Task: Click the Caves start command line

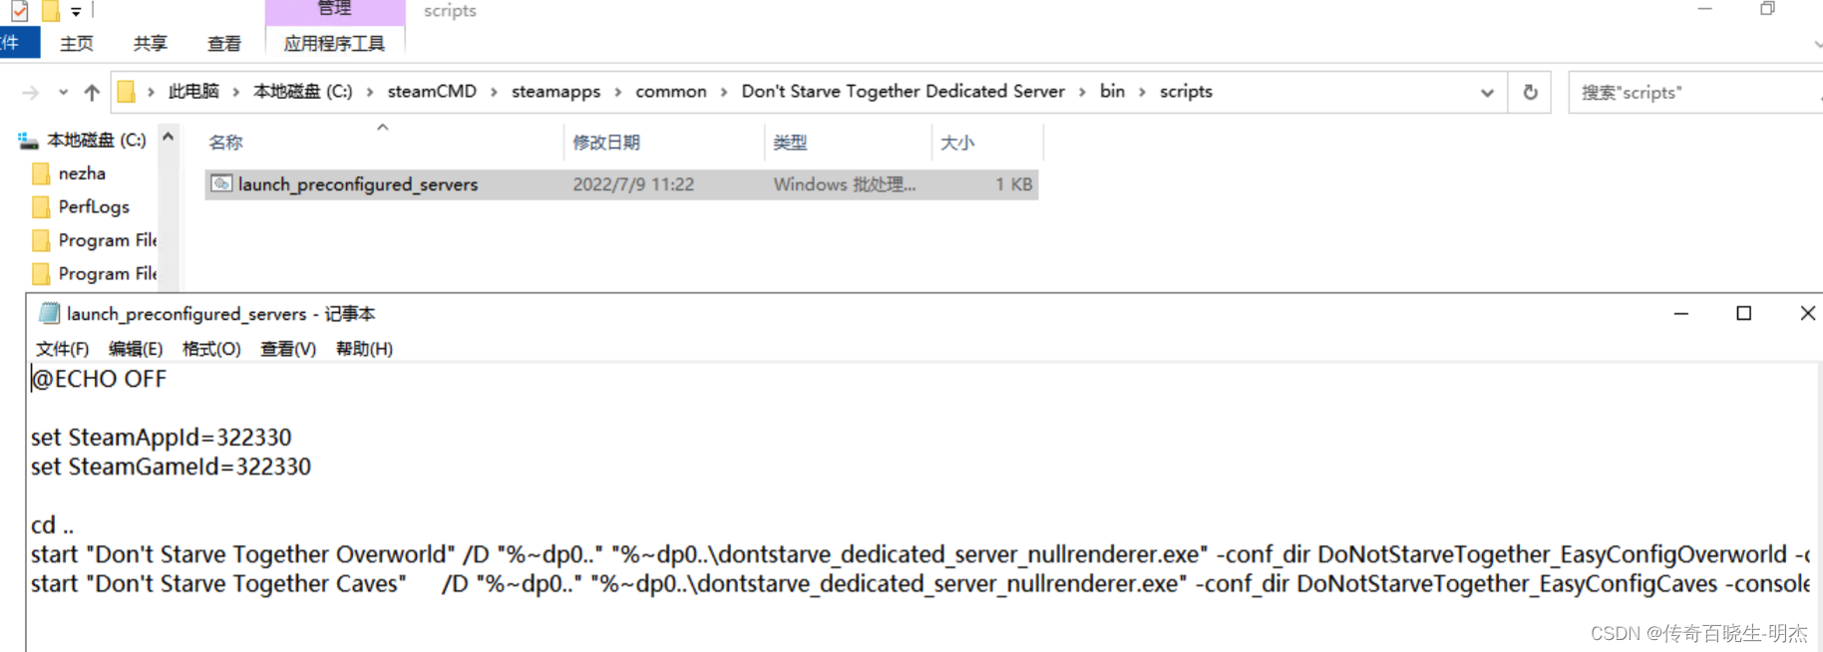Action: click(x=919, y=584)
